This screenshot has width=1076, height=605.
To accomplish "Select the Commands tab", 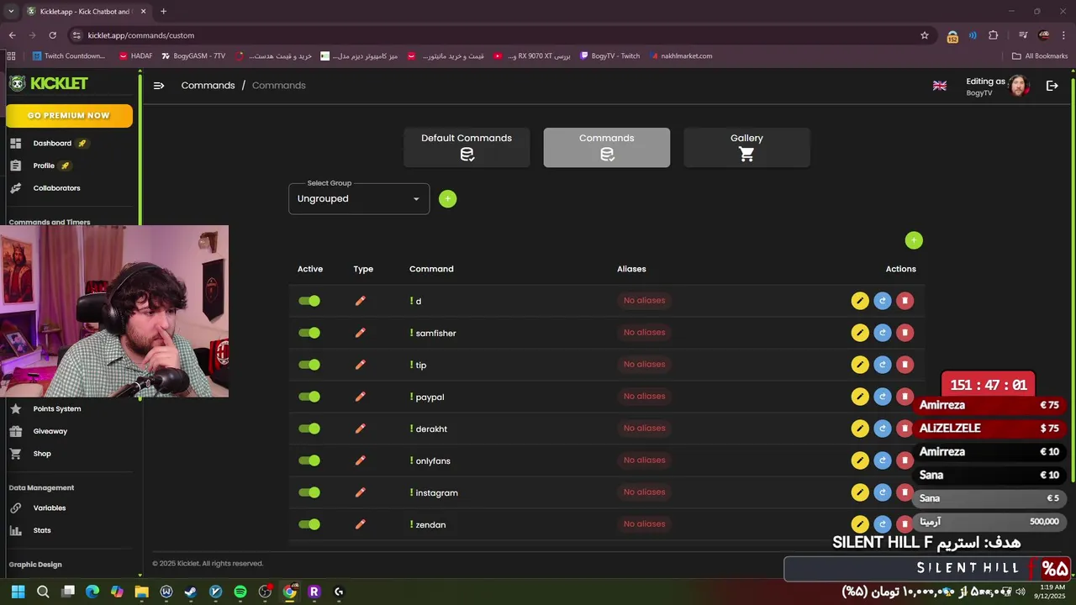I will (607, 148).
